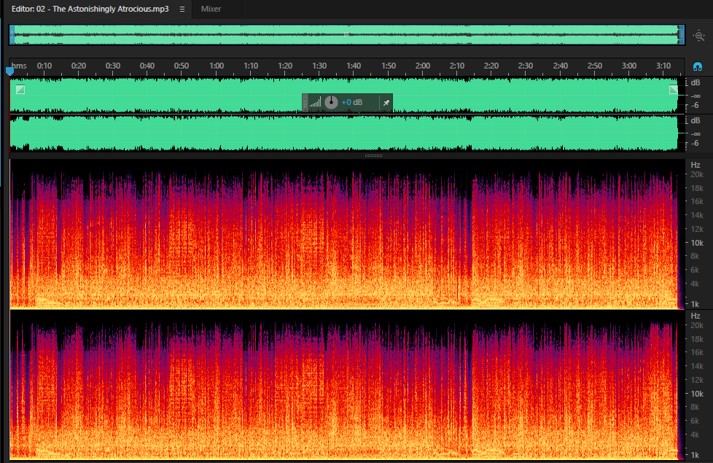
Task: Click the 1:40 mark on the time ruler
Action: pos(354,66)
